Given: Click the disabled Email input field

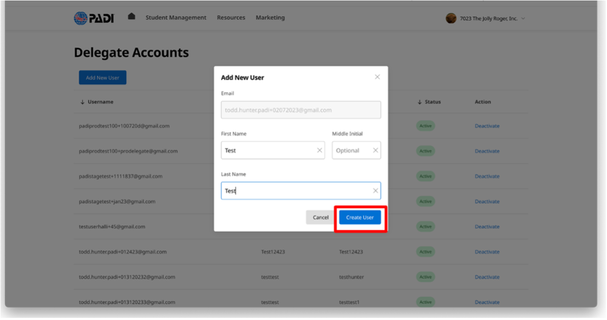Looking at the screenshot, I should pos(301,110).
